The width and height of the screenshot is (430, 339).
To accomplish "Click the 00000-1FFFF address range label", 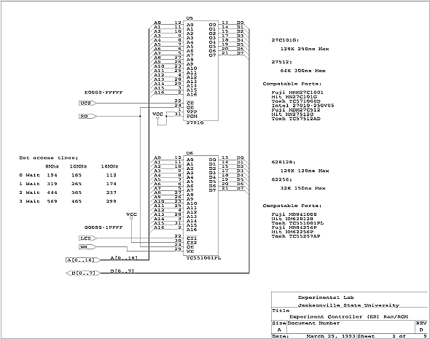I will click(103, 227).
